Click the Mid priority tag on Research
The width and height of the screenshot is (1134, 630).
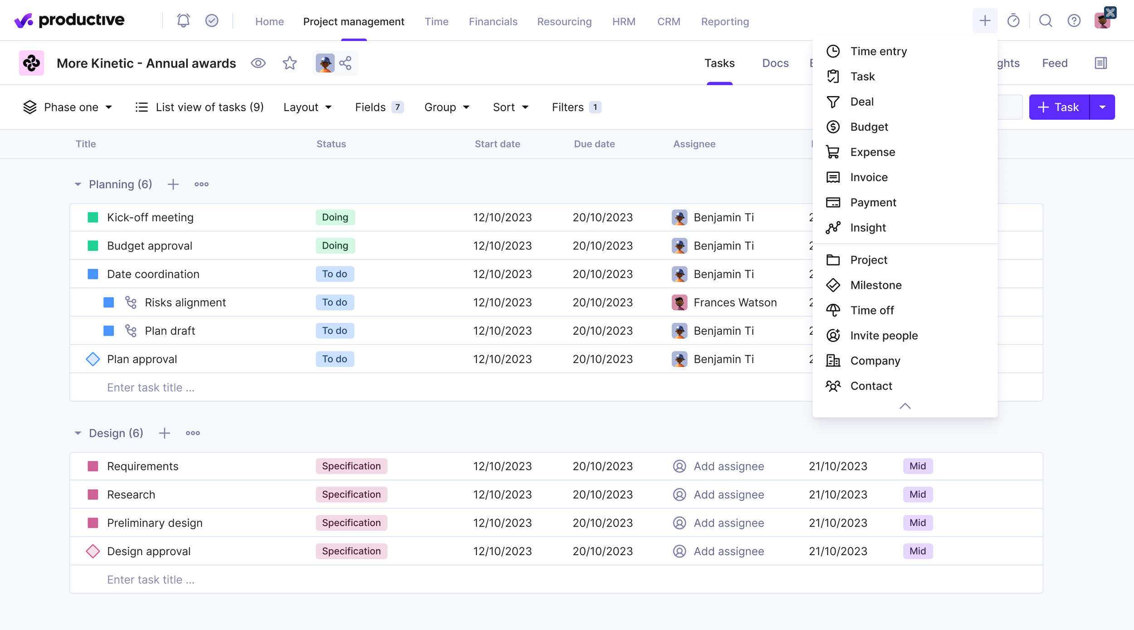pyautogui.click(x=917, y=494)
